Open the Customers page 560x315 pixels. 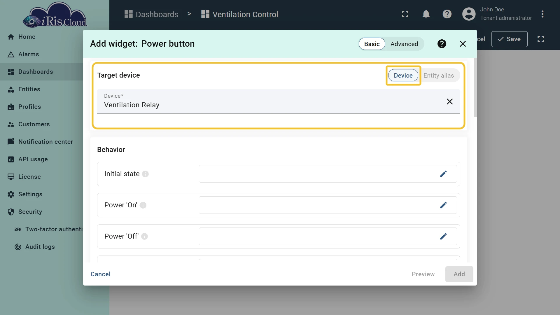(x=41, y=124)
